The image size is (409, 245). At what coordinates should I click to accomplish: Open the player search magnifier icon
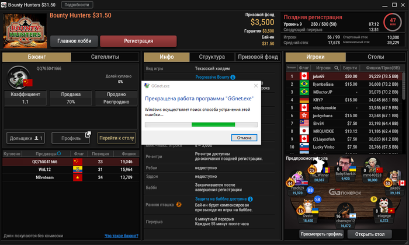(x=337, y=68)
